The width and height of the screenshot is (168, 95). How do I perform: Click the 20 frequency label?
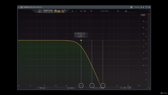coord(30,85)
